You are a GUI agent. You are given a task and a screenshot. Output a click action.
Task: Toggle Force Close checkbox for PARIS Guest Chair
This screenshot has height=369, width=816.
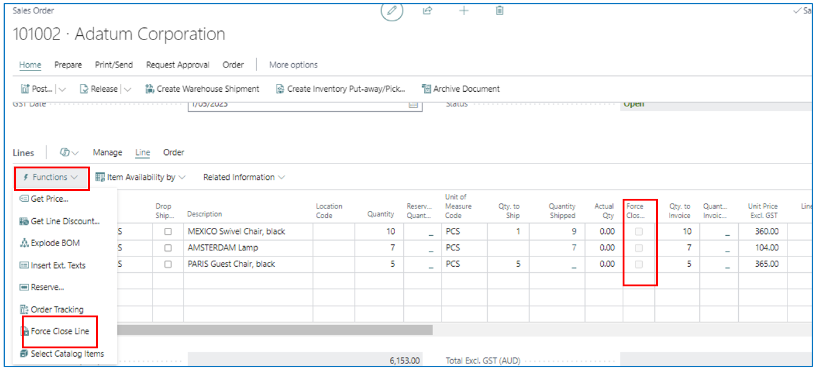638,264
